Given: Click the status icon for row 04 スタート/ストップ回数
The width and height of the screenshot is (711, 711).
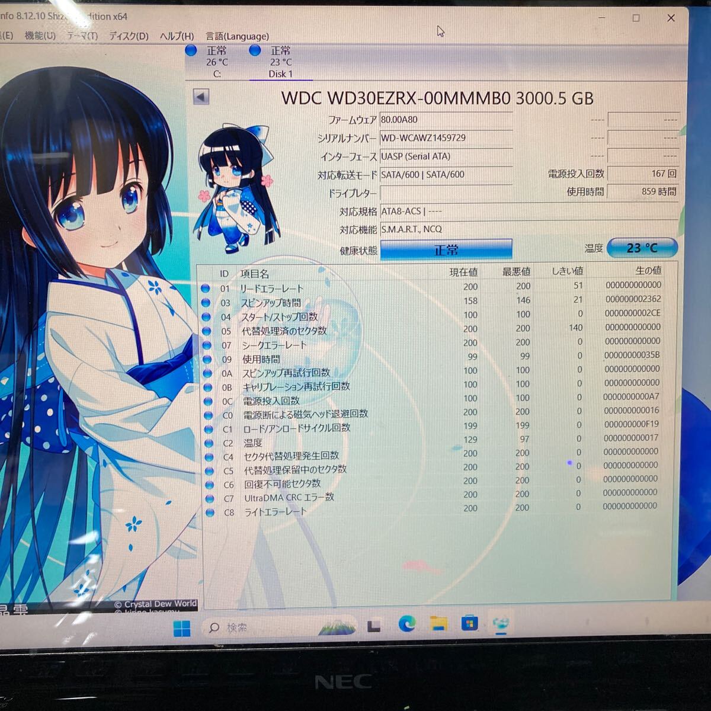Looking at the screenshot, I should (x=206, y=317).
